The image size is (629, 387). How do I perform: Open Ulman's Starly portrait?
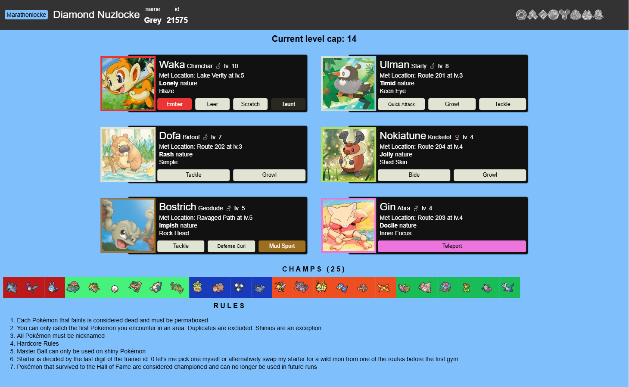pos(349,84)
